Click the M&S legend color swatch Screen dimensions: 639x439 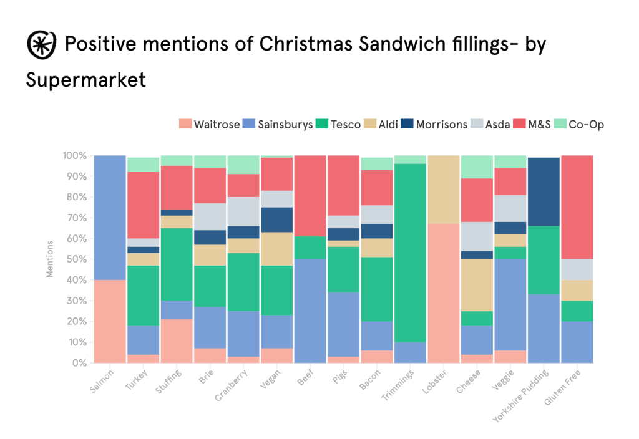[x=519, y=124]
